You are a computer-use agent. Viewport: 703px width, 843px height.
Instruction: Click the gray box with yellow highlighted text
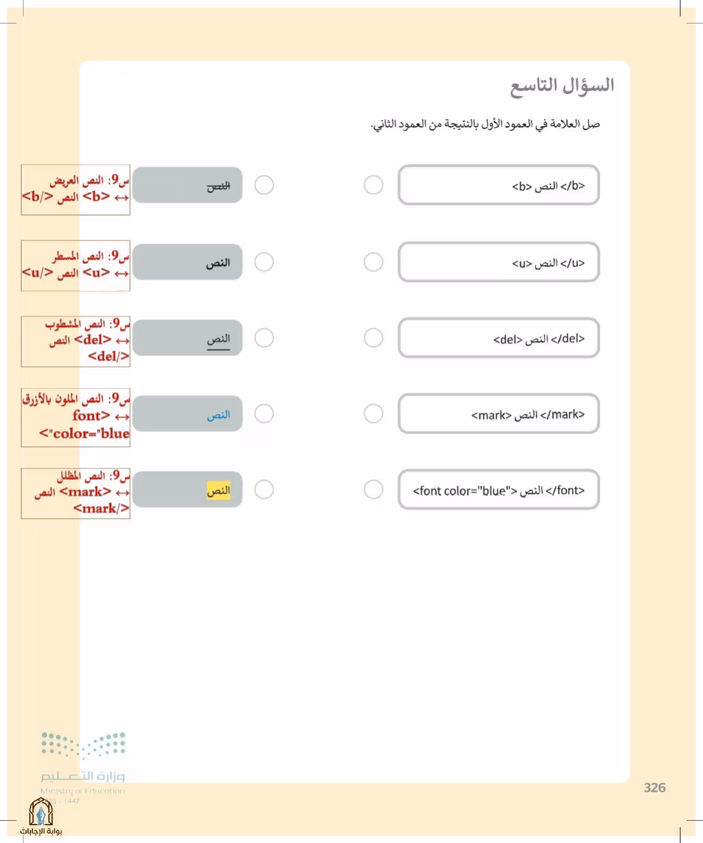pyautogui.click(x=187, y=489)
